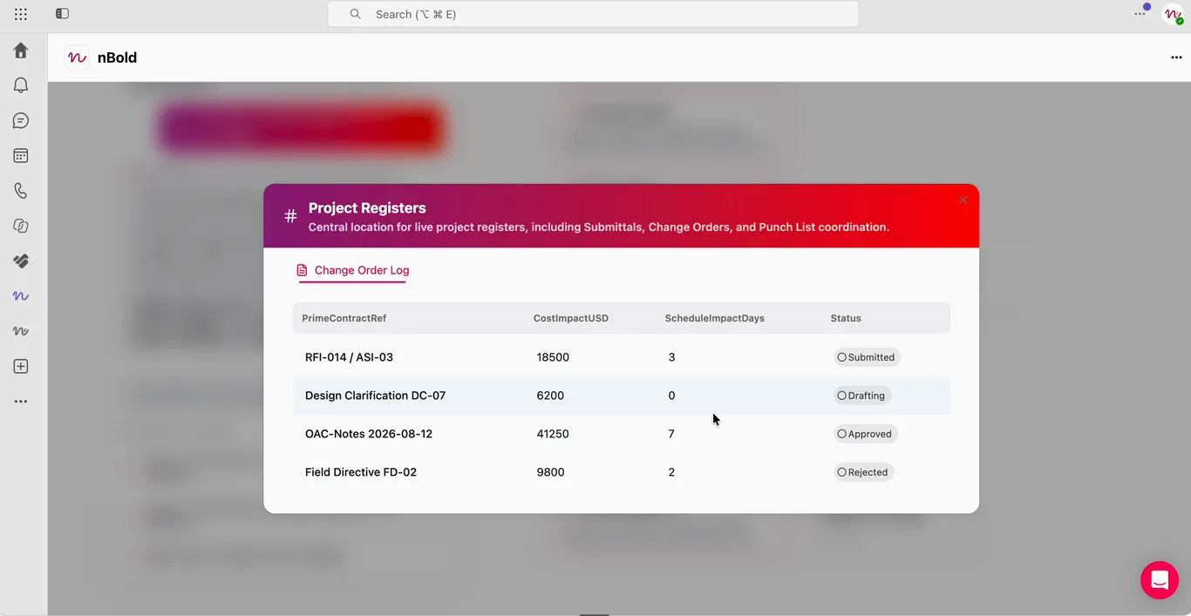This screenshot has width=1191, height=616.
Task: Open settings and more in title bar
Action: pyautogui.click(x=1140, y=14)
